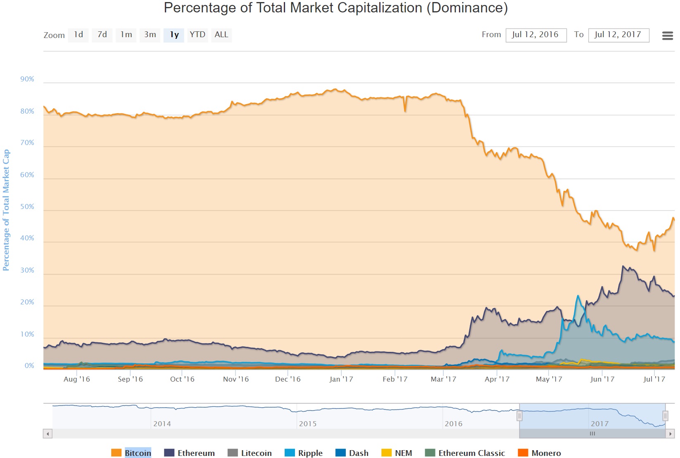
Task: Hide Ethereum Classic series
Action: click(x=471, y=453)
